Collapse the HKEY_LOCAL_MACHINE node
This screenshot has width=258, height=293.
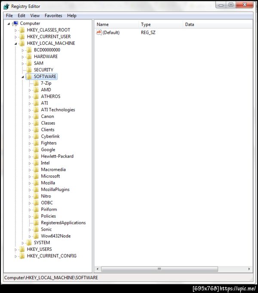(x=15, y=43)
